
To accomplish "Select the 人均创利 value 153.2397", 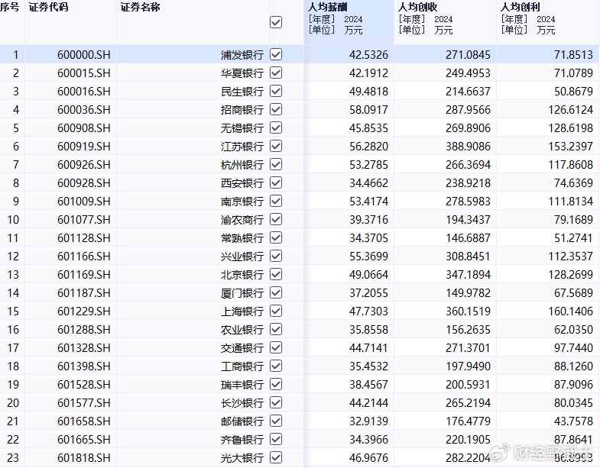I will click(x=570, y=147).
